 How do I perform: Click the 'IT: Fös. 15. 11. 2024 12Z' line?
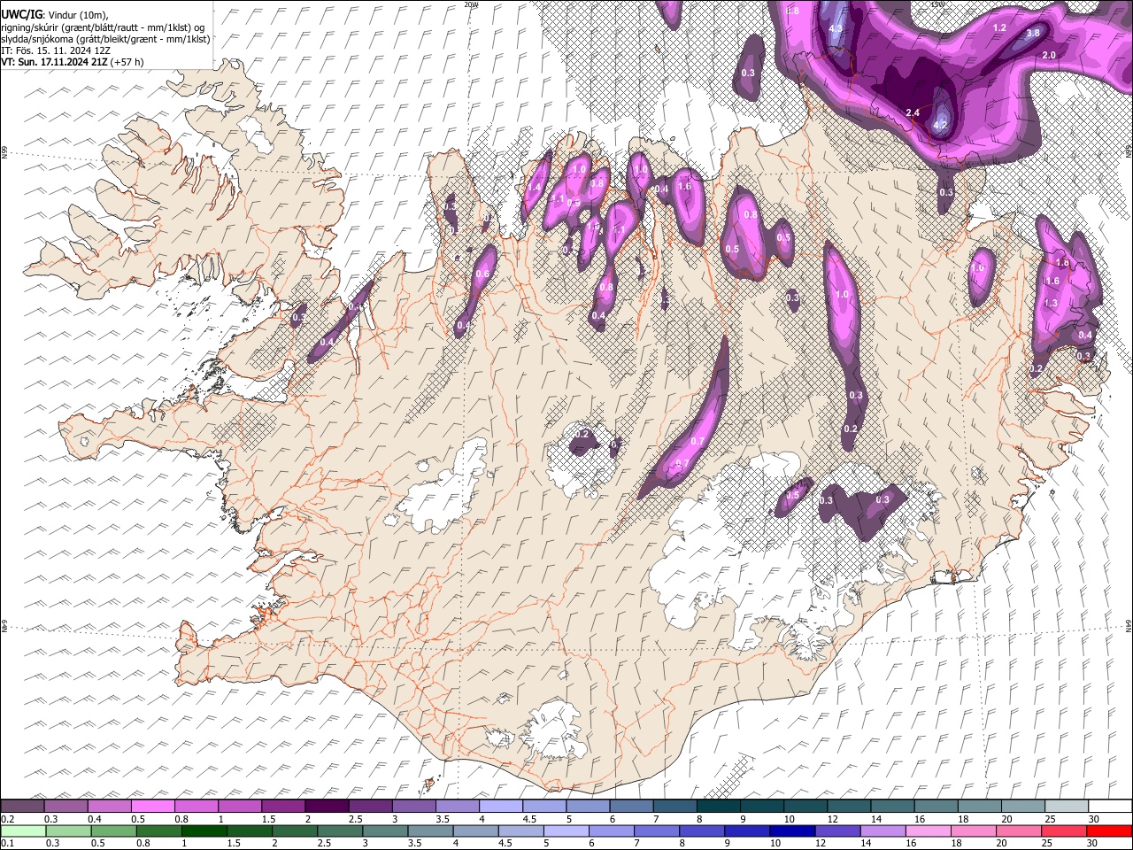tap(56, 50)
